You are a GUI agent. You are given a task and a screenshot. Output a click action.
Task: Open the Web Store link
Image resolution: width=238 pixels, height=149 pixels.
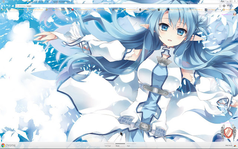pos(229,146)
